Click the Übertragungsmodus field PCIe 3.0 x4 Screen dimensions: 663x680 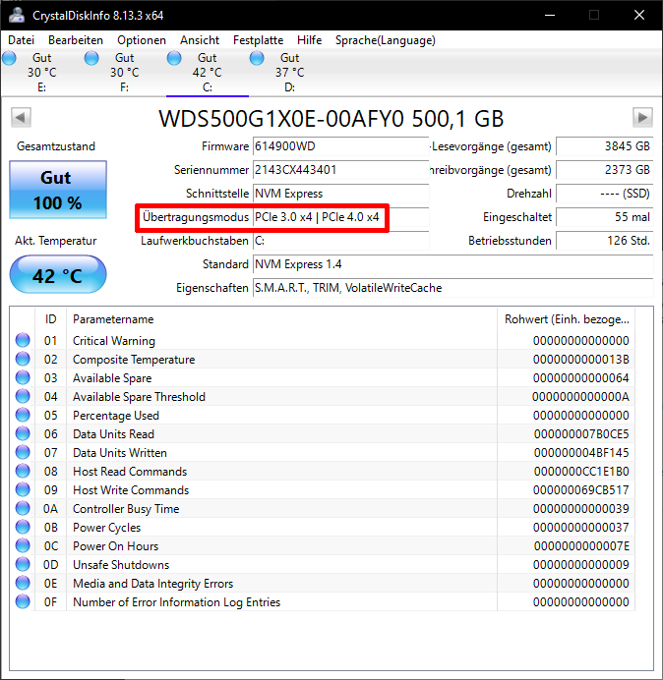pos(340,217)
